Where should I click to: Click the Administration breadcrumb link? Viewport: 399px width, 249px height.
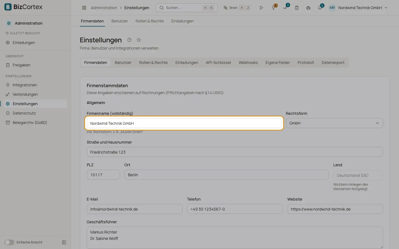click(104, 8)
